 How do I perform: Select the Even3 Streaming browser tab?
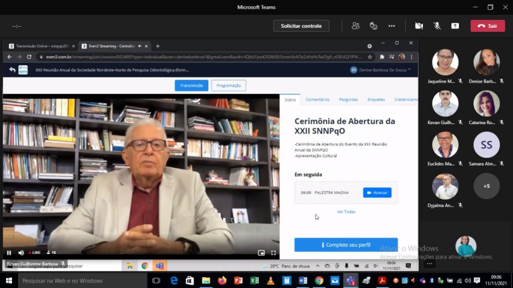click(x=111, y=46)
